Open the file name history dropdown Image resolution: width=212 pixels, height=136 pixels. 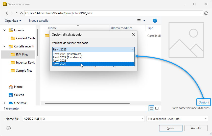(x=142, y=119)
